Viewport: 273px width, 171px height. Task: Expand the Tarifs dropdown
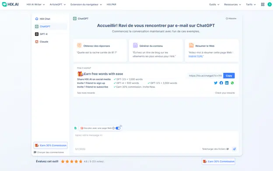[251, 4]
